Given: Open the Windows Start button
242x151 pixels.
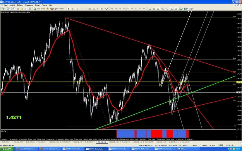Looking at the screenshot, I should click(7, 149).
